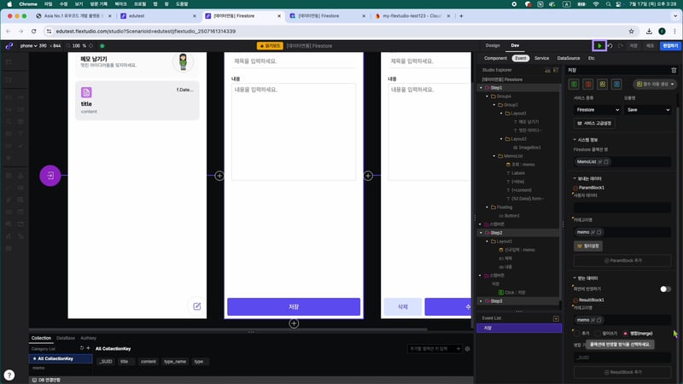
Task: Click the green play preview button
Action: point(599,45)
